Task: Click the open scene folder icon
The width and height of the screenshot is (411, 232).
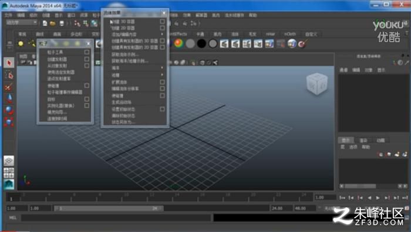Action: click(53, 23)
